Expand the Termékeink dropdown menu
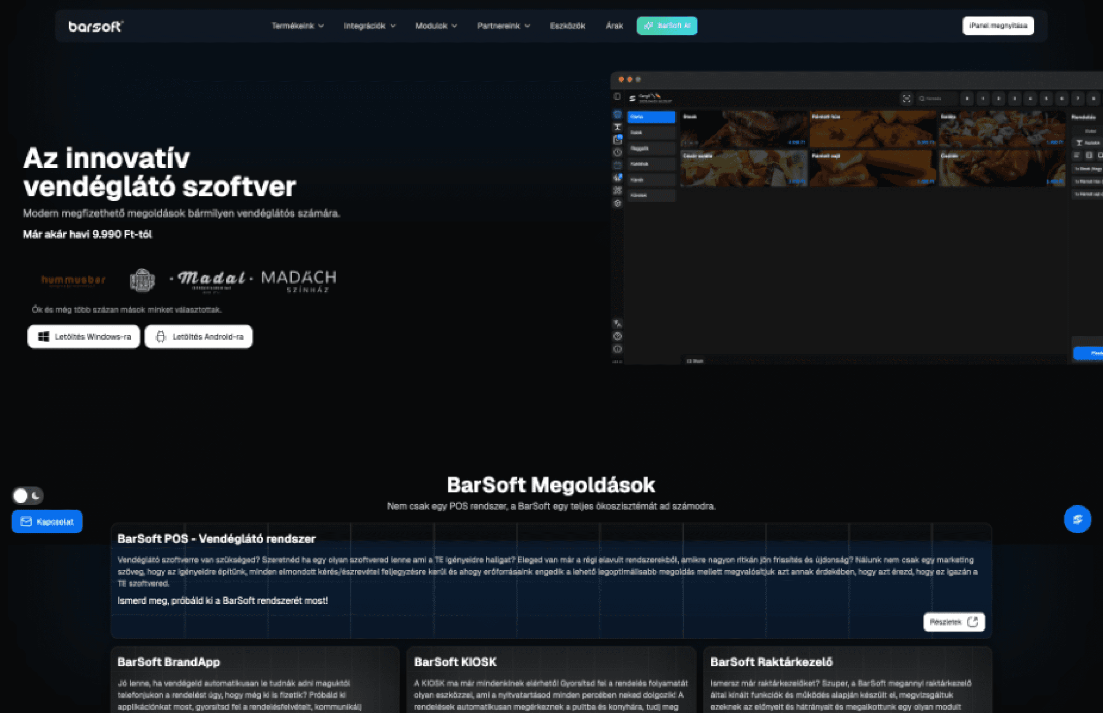The image size is (1103, 713). coord(298,26)
